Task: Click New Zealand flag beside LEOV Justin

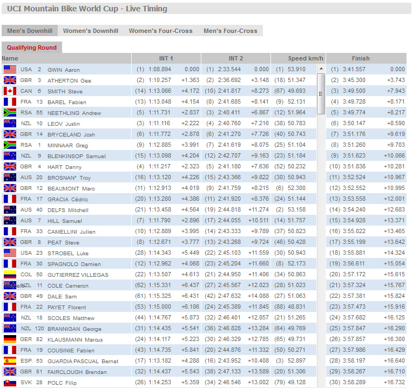Action: pyautogui.click(x=10, y=124)
